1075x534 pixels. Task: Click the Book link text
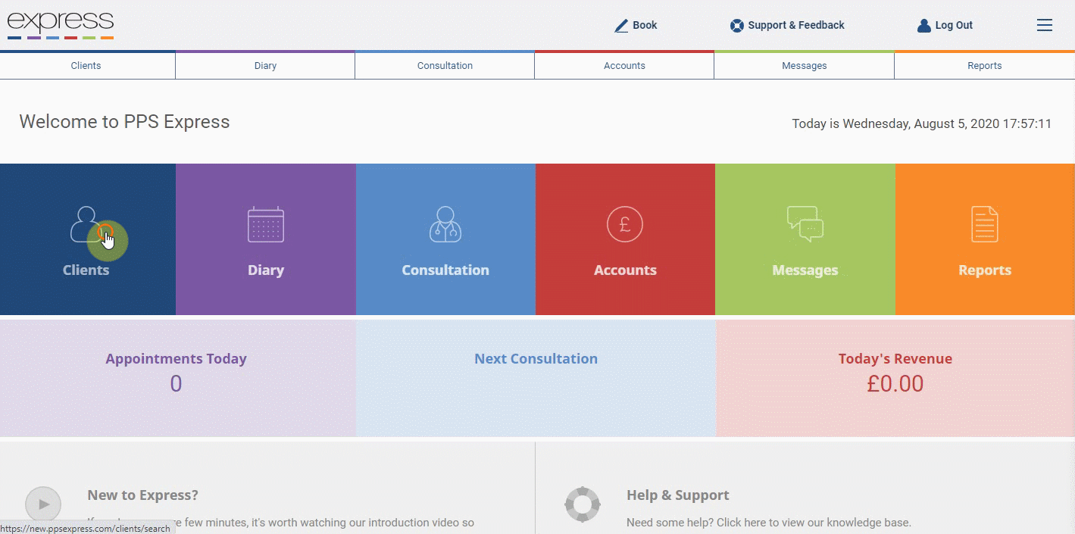click(x=645, y=25)
